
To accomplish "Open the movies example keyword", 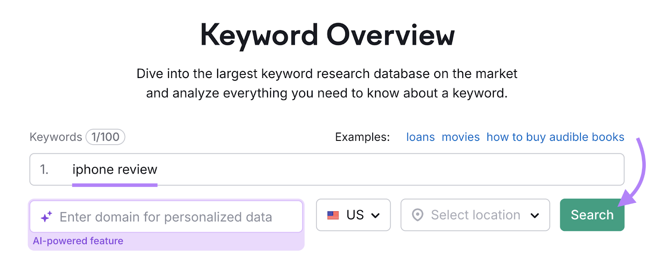I will pos(460,137).
